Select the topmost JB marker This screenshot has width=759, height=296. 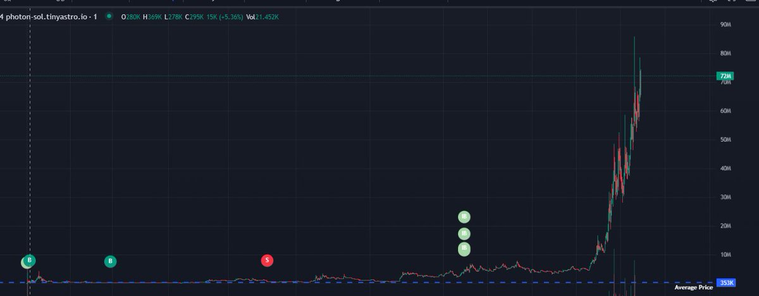coord(464,217)
